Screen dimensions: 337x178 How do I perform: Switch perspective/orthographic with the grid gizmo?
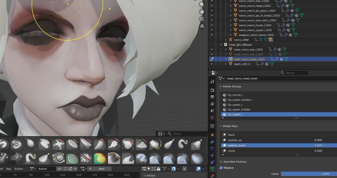tap(202, 26)
